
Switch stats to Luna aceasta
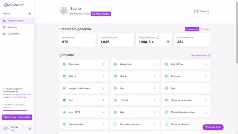tap(192, 29)
